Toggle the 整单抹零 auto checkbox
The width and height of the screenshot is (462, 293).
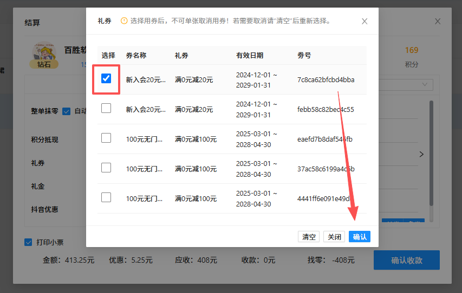pos(66,111)
